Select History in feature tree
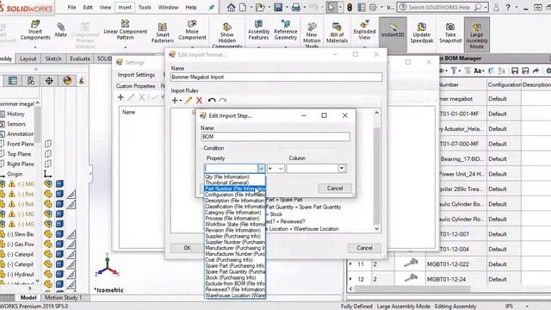 pos(15,114)
